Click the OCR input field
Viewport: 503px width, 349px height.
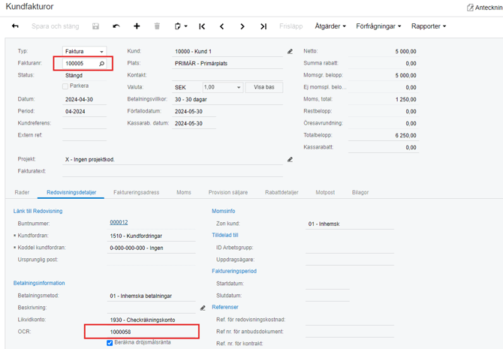pos(141,332)
